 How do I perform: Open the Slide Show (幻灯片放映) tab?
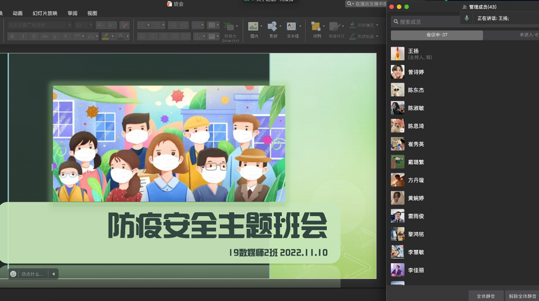tap(45, 13)
